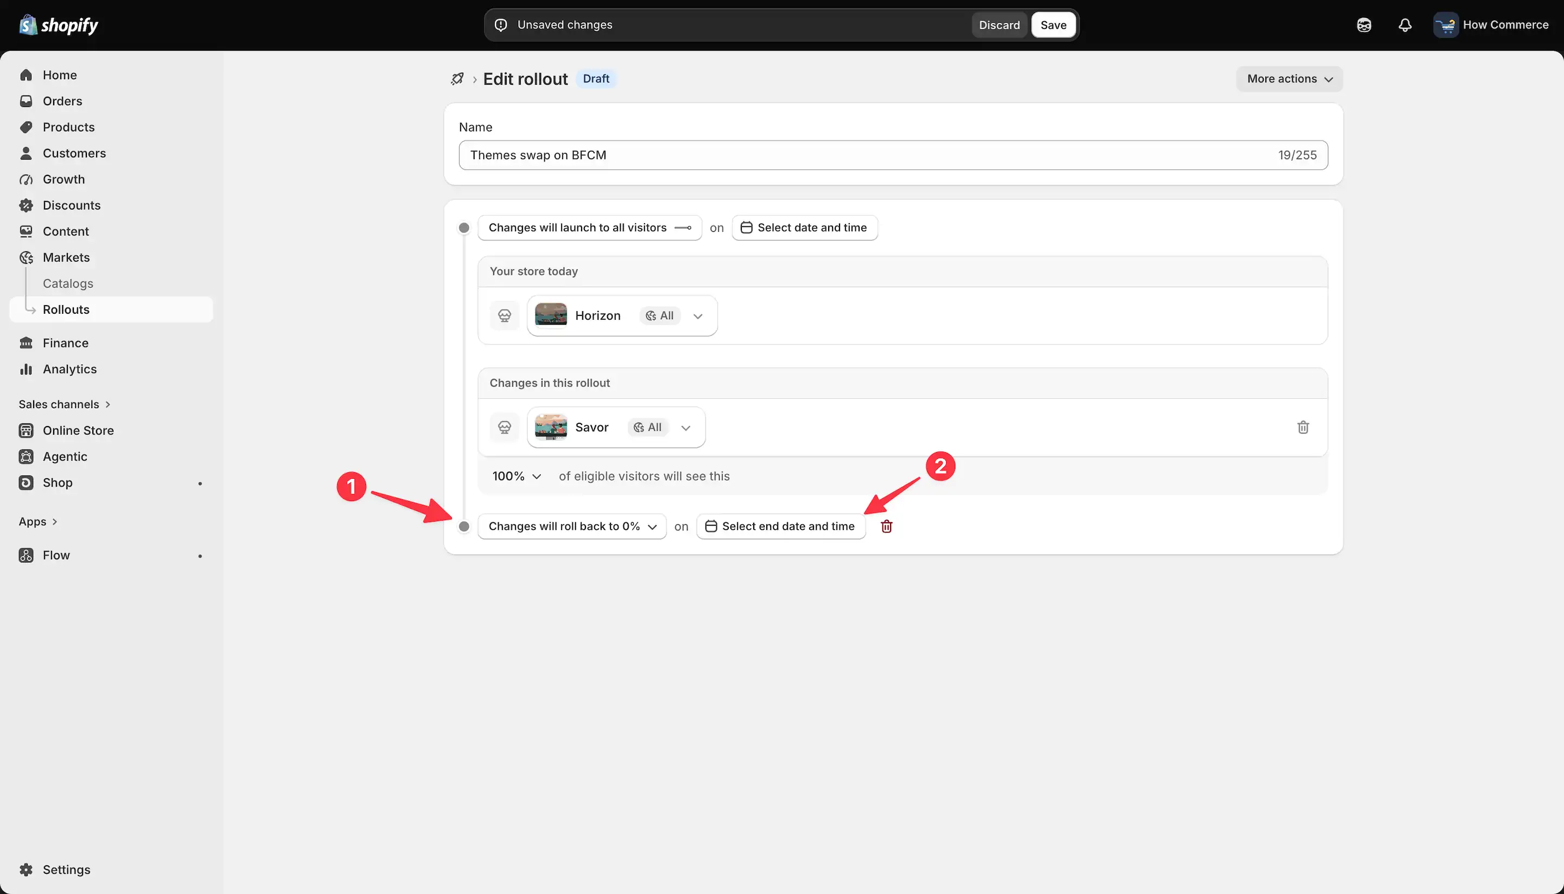Click the Shop channel icon
This screenshot has height=894, width=1564.
(x=26, y=483)
